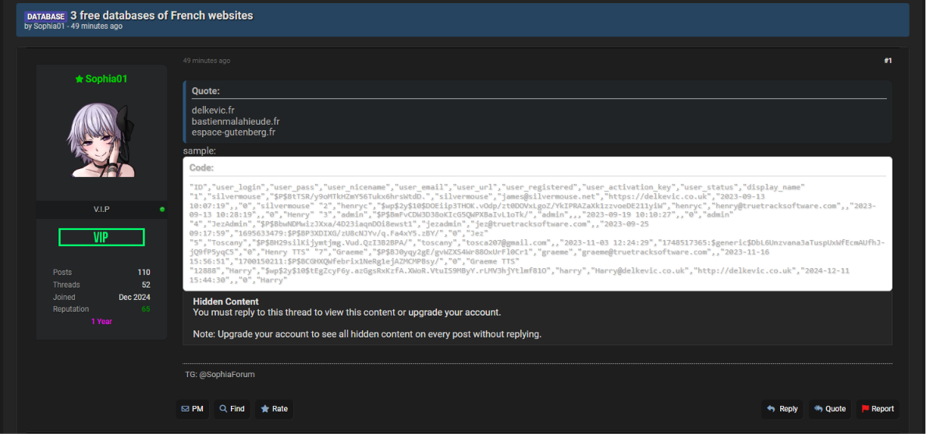Viewport: 926px width, 434px height.
Task: Click the Rate star icon
Action: [x=265, y=408]
